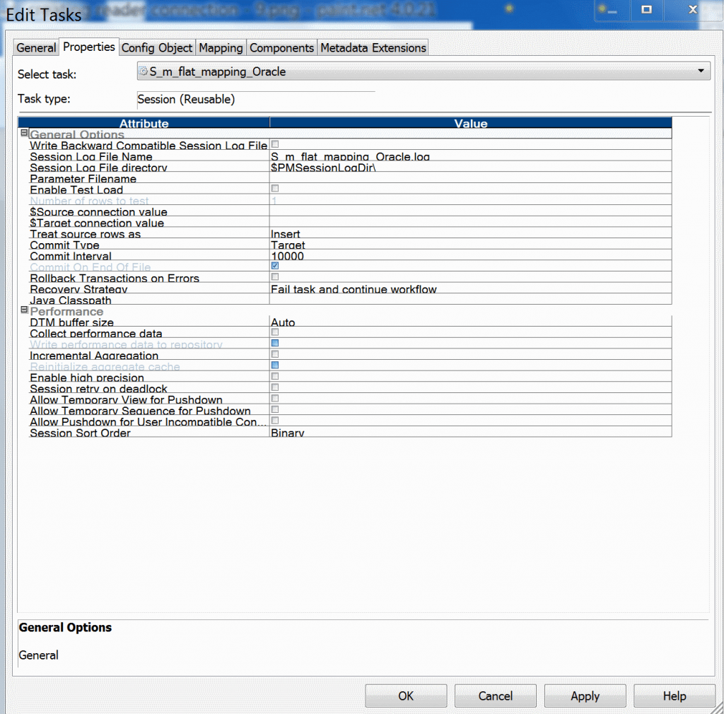Apply the current session changes

(585, 696)
